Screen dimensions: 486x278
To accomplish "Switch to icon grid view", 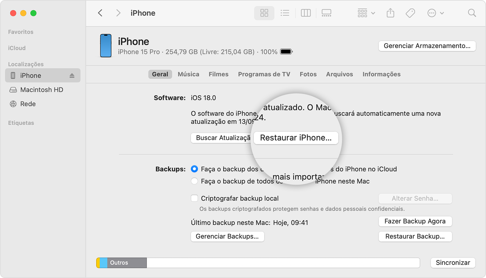I will pyautogui.click(x=264, y=13).
